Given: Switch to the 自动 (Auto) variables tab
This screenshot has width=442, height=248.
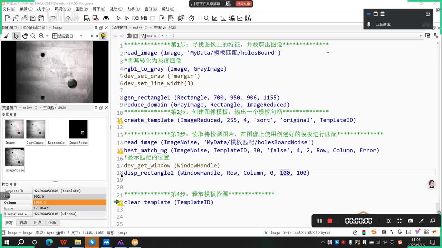Looking at the screenshot, I should pyautogui.click(x=23, y=223).
